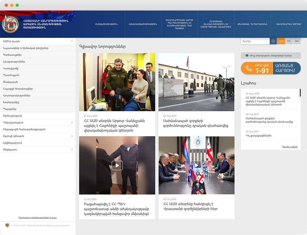Click the Տեսնել ավելին link in news feed

pos(290,147)
